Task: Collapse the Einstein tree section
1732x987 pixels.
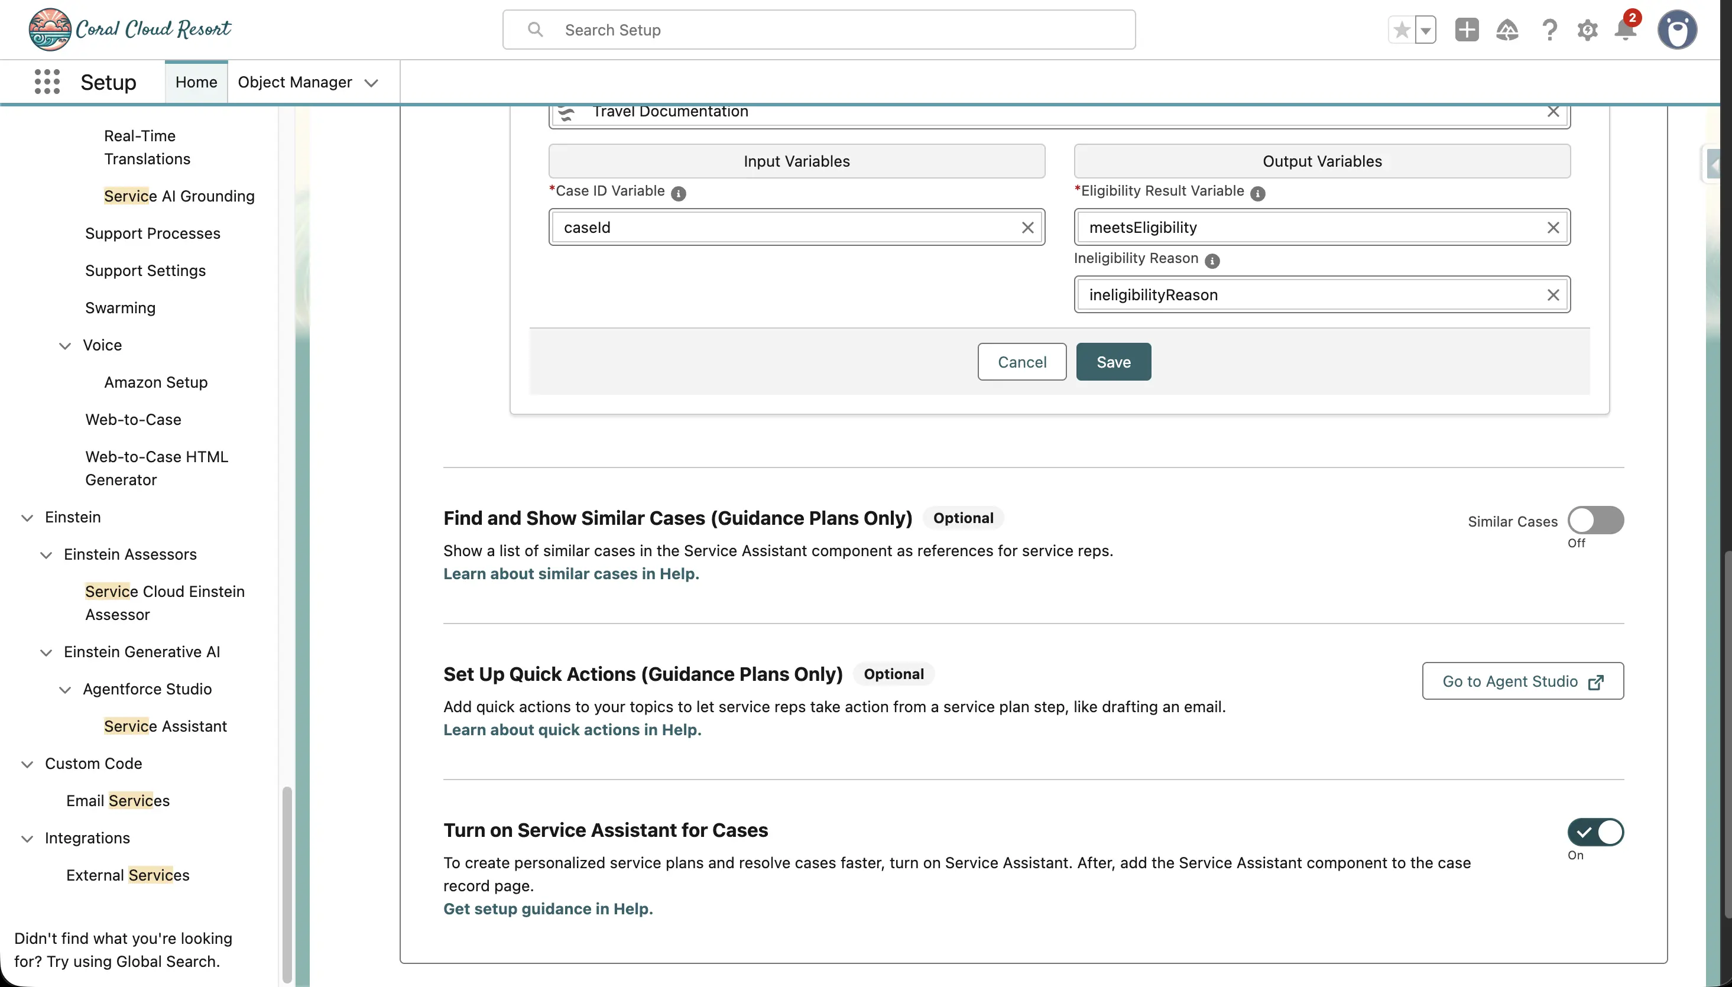Action: tap(27, 518)
